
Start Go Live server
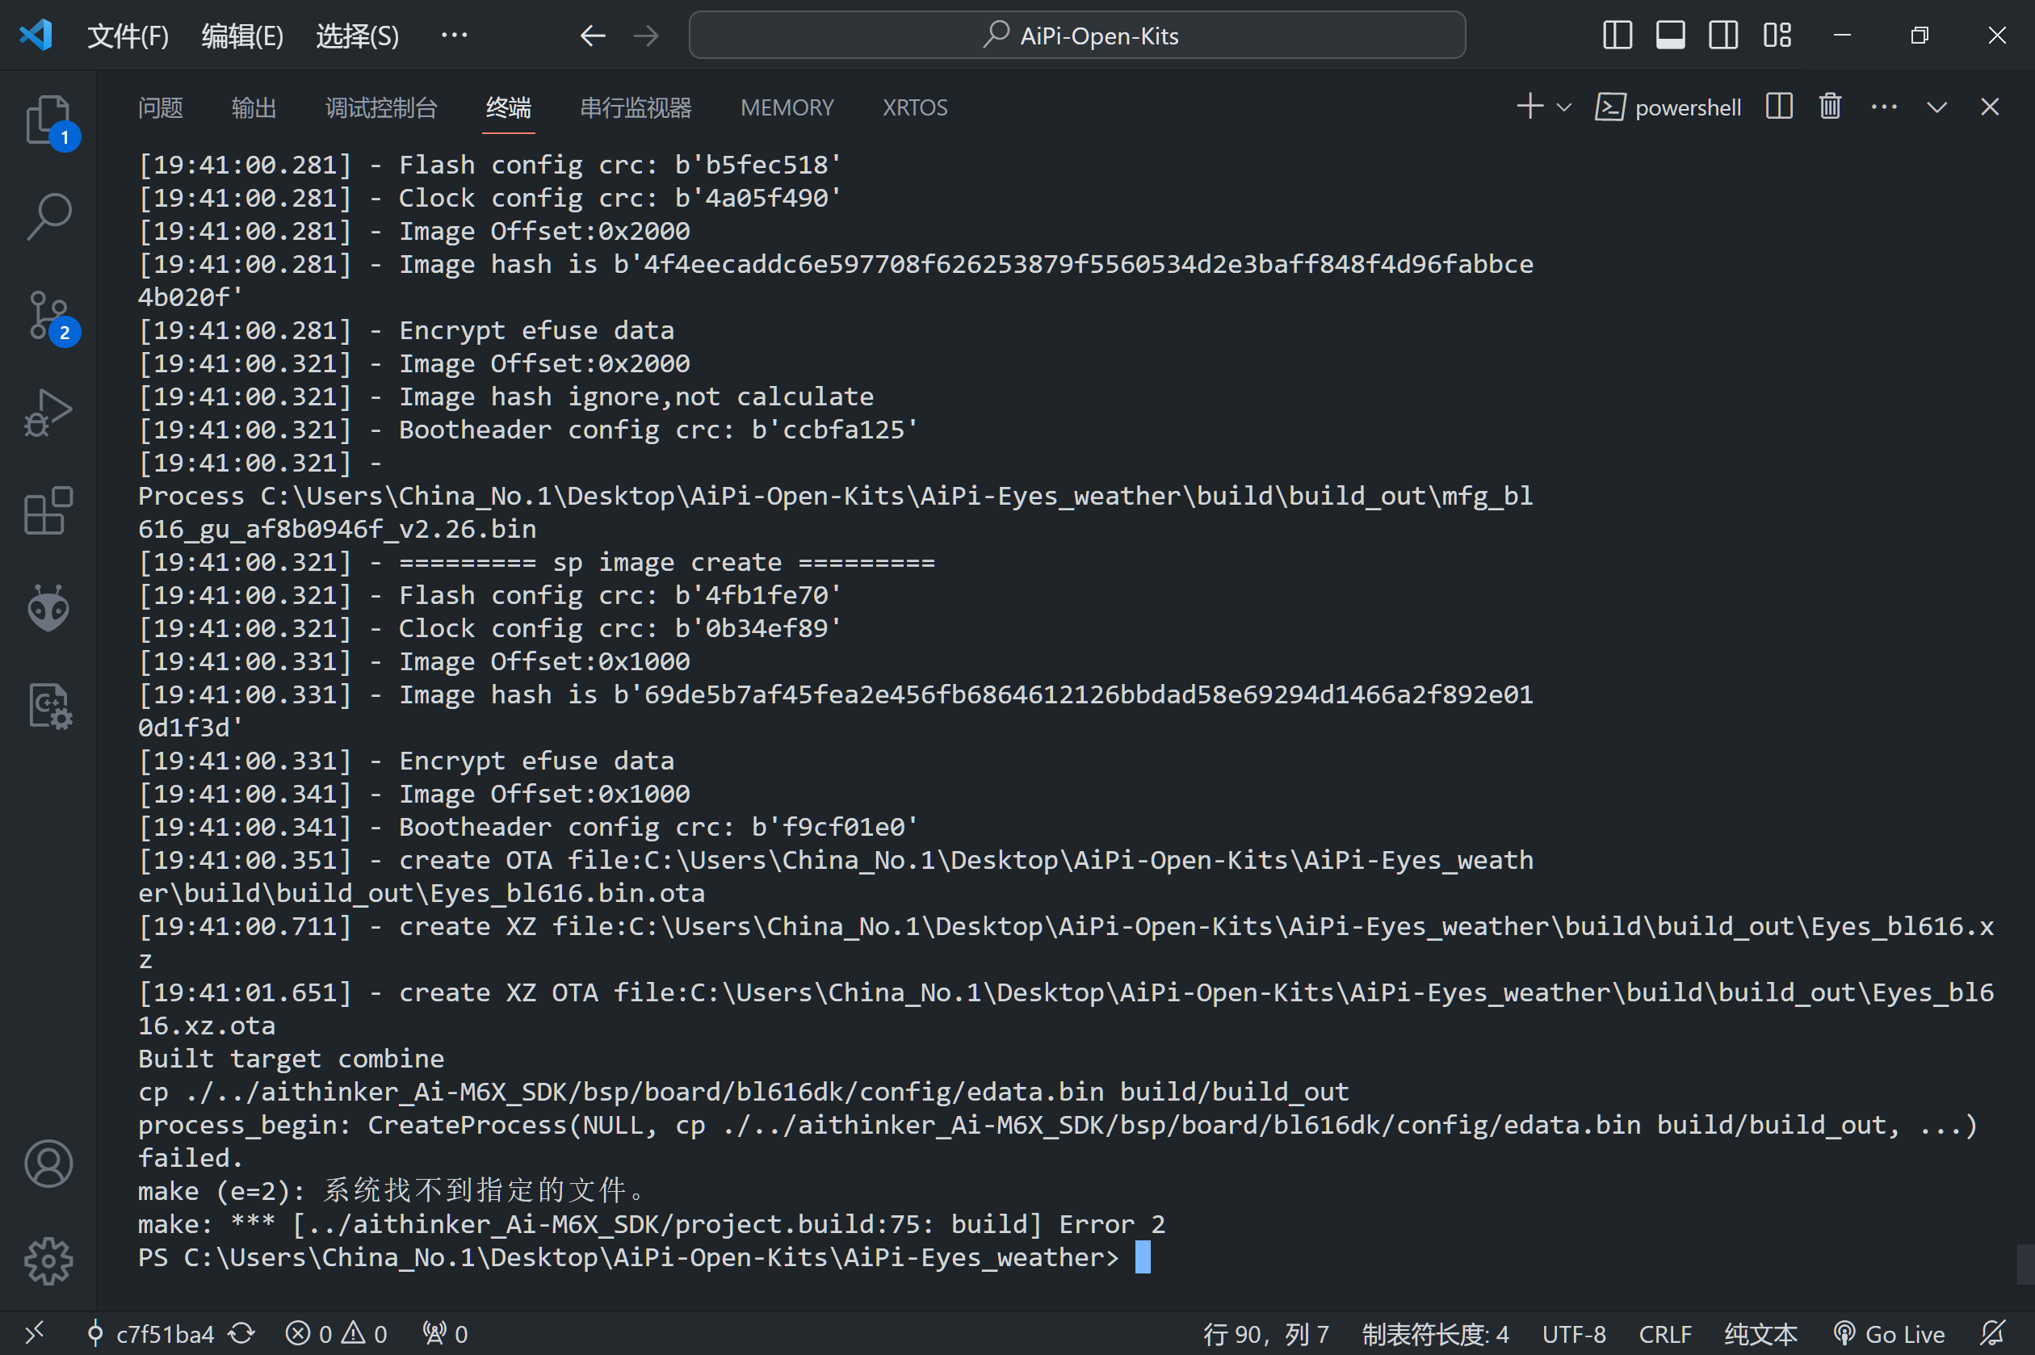[x=1889, y=1333]
